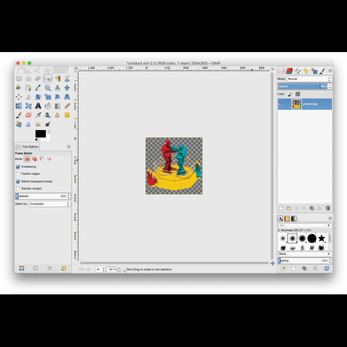Open the Select by Composite dropdown
The width and height of the screenshot is (347, 347).
pyautogui.click(x=49, y=204)
